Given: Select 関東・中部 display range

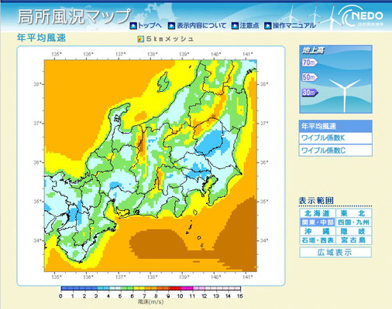Looking at the screenshot, I should (317, 222).
